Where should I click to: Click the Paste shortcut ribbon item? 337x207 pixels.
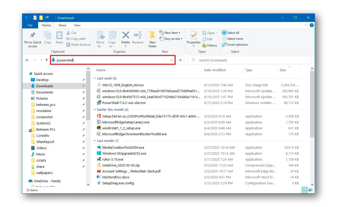pyautogui.click(x=78, y=45)
